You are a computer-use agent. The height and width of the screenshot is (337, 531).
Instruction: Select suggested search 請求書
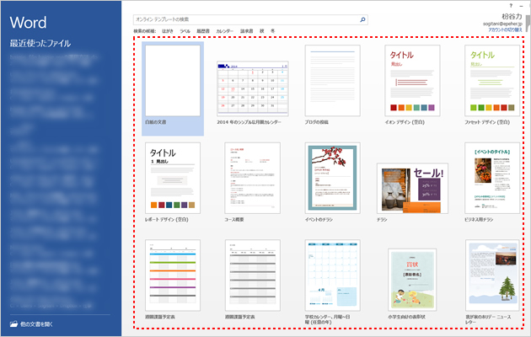point(246,31)
